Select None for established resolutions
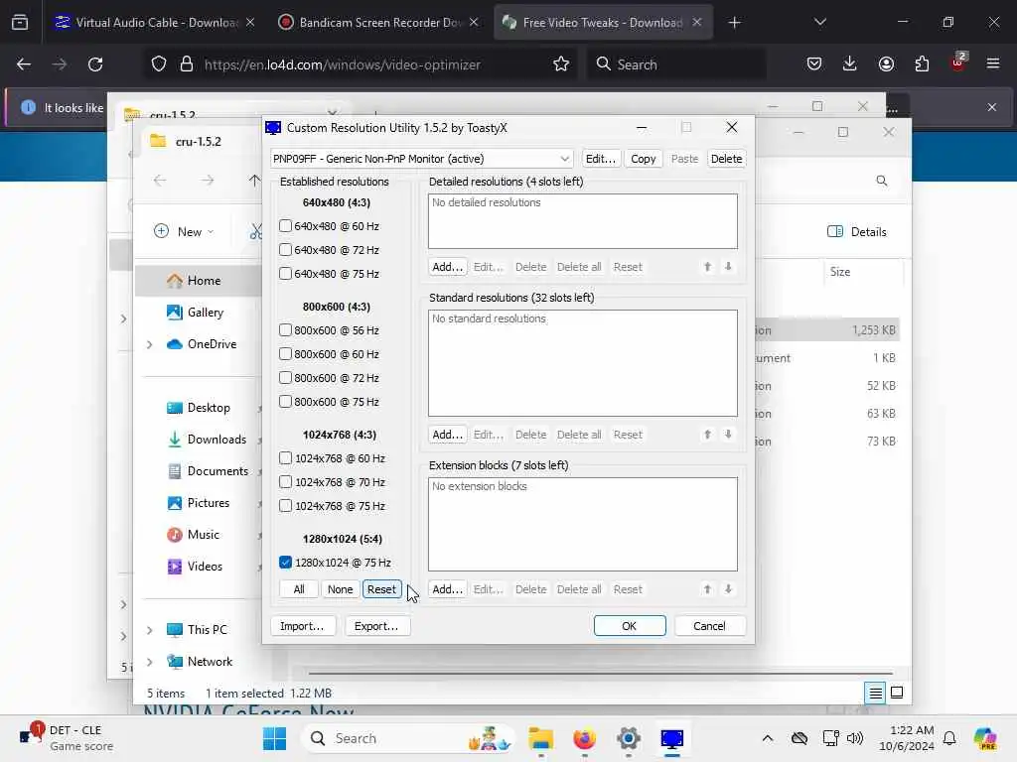The image size is (1017, 762). tap(340, 589)
